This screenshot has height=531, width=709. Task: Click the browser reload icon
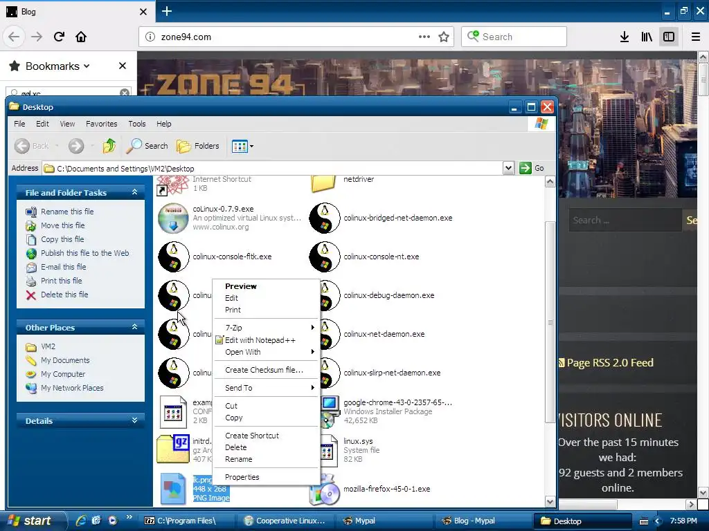[59, 37]
